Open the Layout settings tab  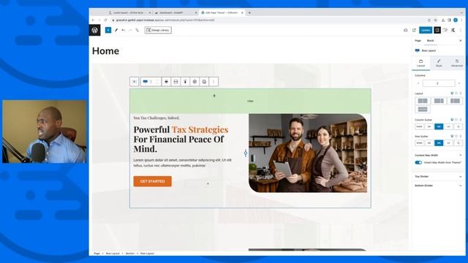click(x=421, y=64)
